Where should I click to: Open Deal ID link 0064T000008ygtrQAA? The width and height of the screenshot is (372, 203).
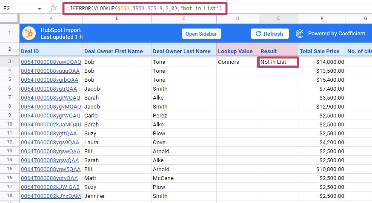(49, 89)
